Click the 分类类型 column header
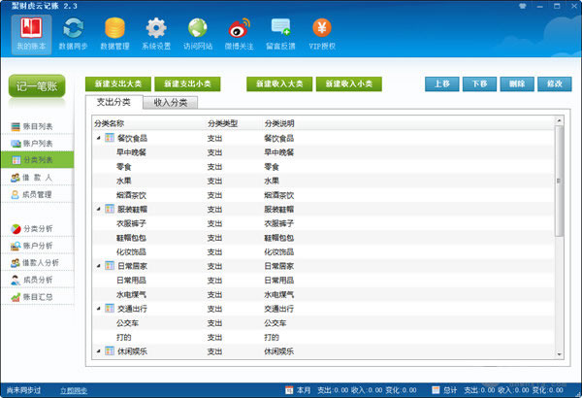Viewport: 582px width, 398px height. tap(222, 123)
